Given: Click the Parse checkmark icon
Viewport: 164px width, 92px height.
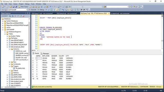Looking at the screenshot, I should click(x=49, y=10).
